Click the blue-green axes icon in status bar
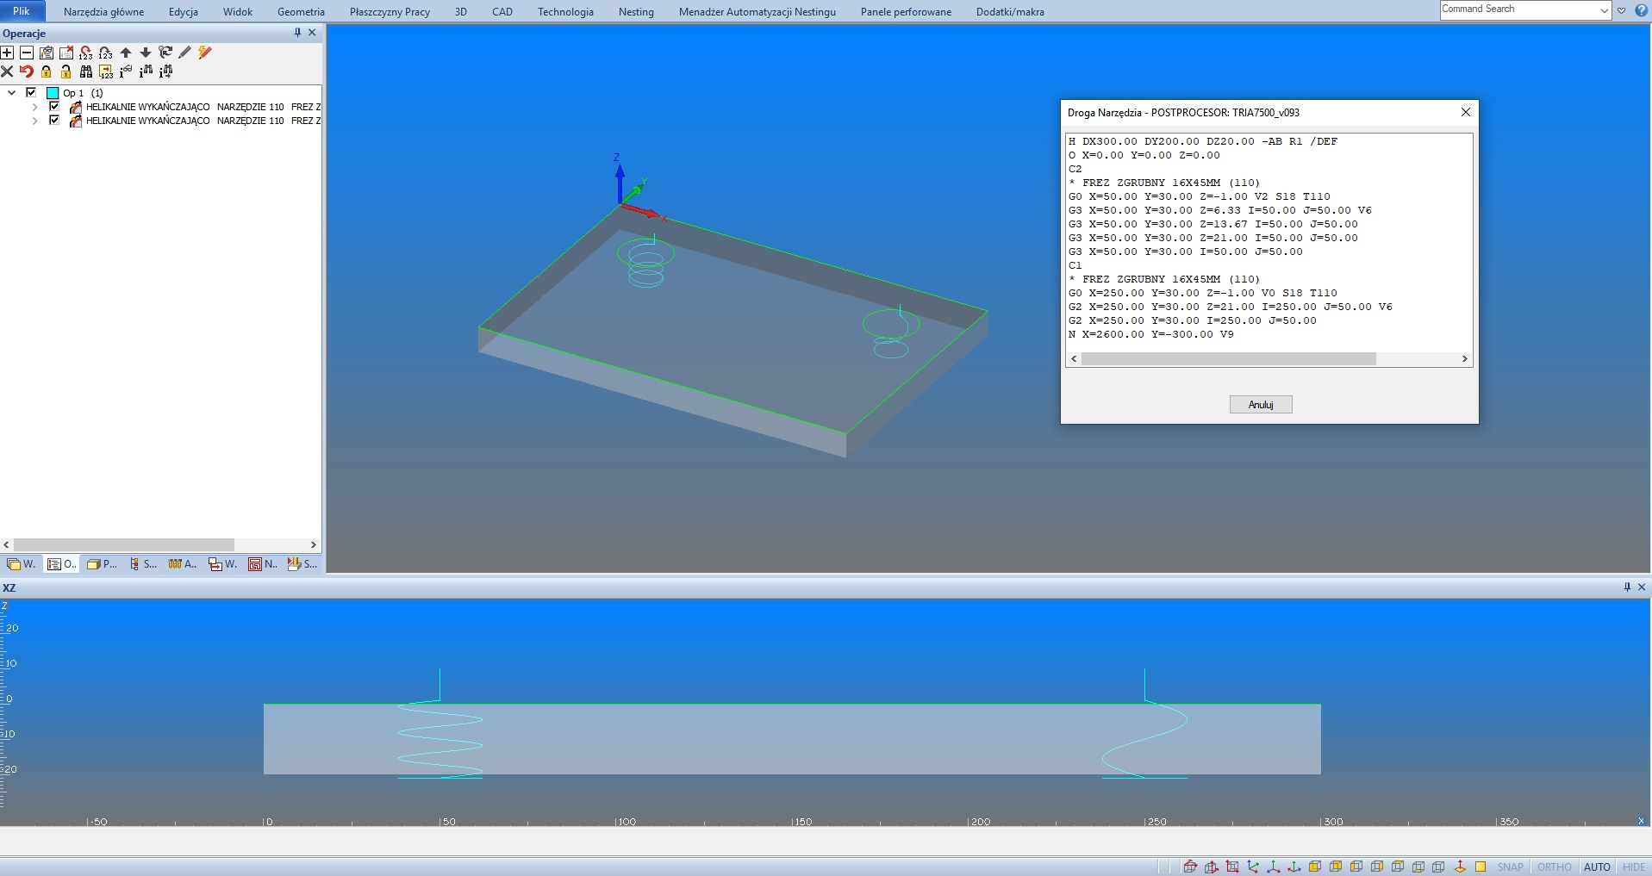Image resolution: width=1652 pixels, height=876 pixels. tap(1253, 867)
